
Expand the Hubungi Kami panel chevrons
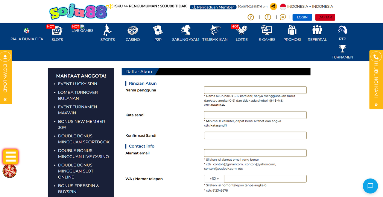coord(376,105)
